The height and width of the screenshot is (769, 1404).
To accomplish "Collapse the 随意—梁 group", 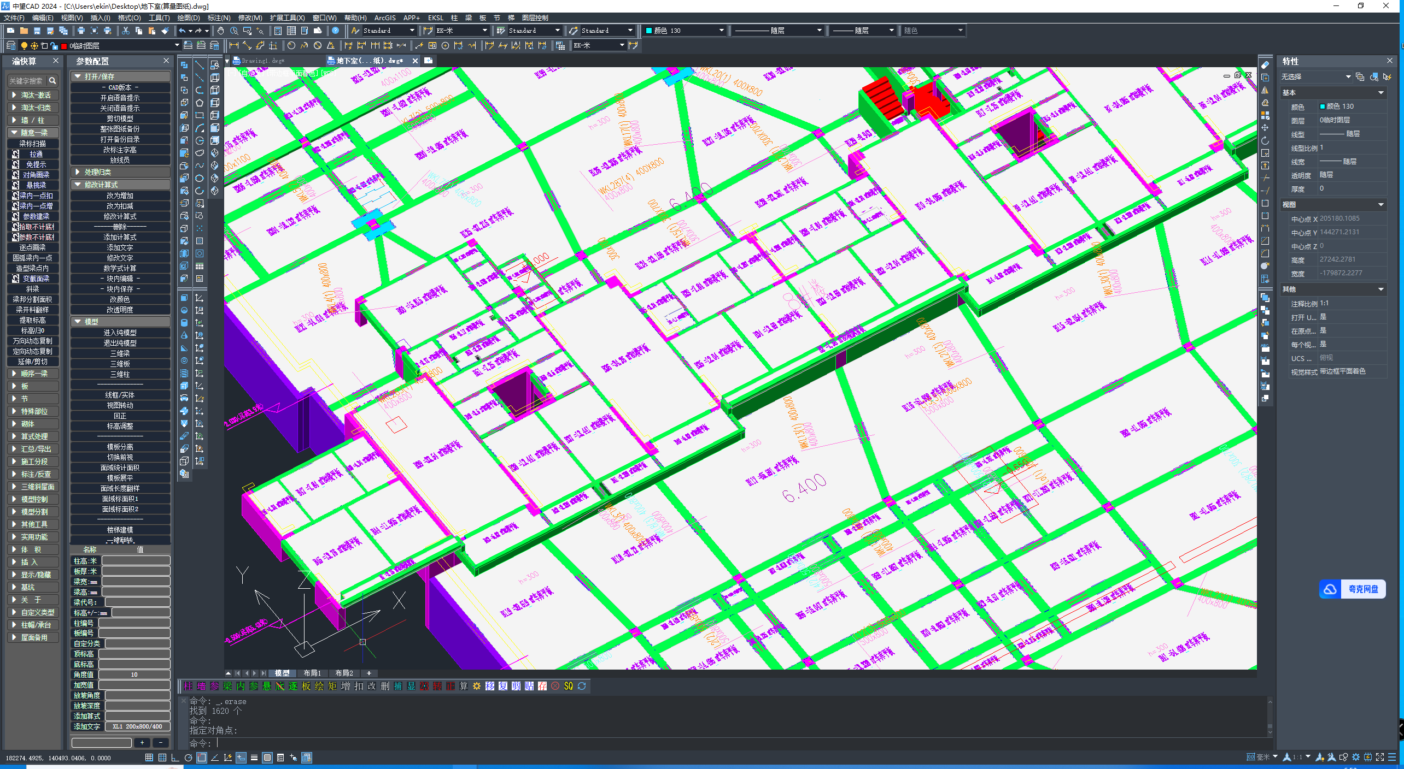I will pos(33,133).
